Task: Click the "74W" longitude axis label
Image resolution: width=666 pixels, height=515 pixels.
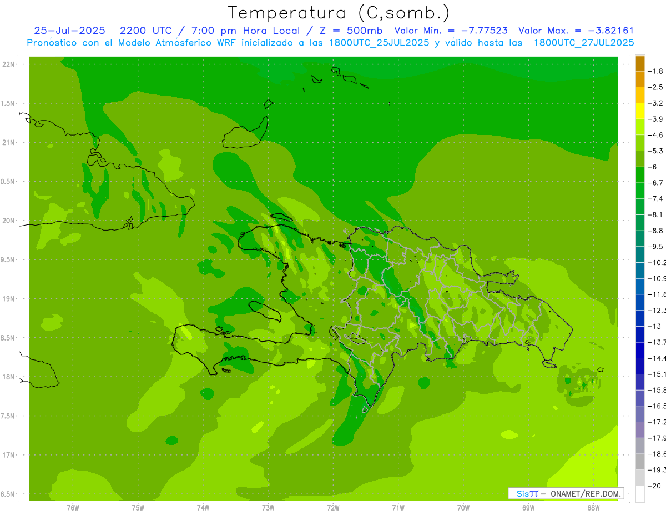Action: (203, 507)
